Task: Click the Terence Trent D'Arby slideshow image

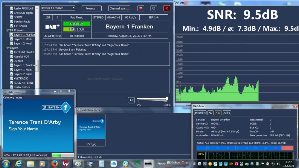Action: point(38,126)
